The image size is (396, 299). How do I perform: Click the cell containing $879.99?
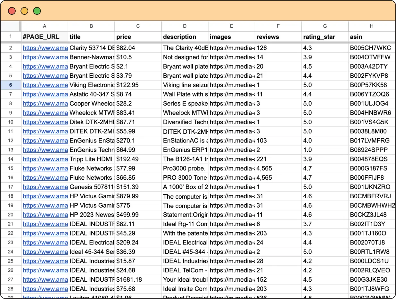point(138,196)
